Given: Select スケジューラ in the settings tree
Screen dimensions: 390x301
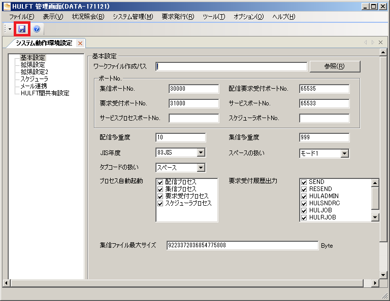Looking at the screenshot, I should [x=35, y=79].
